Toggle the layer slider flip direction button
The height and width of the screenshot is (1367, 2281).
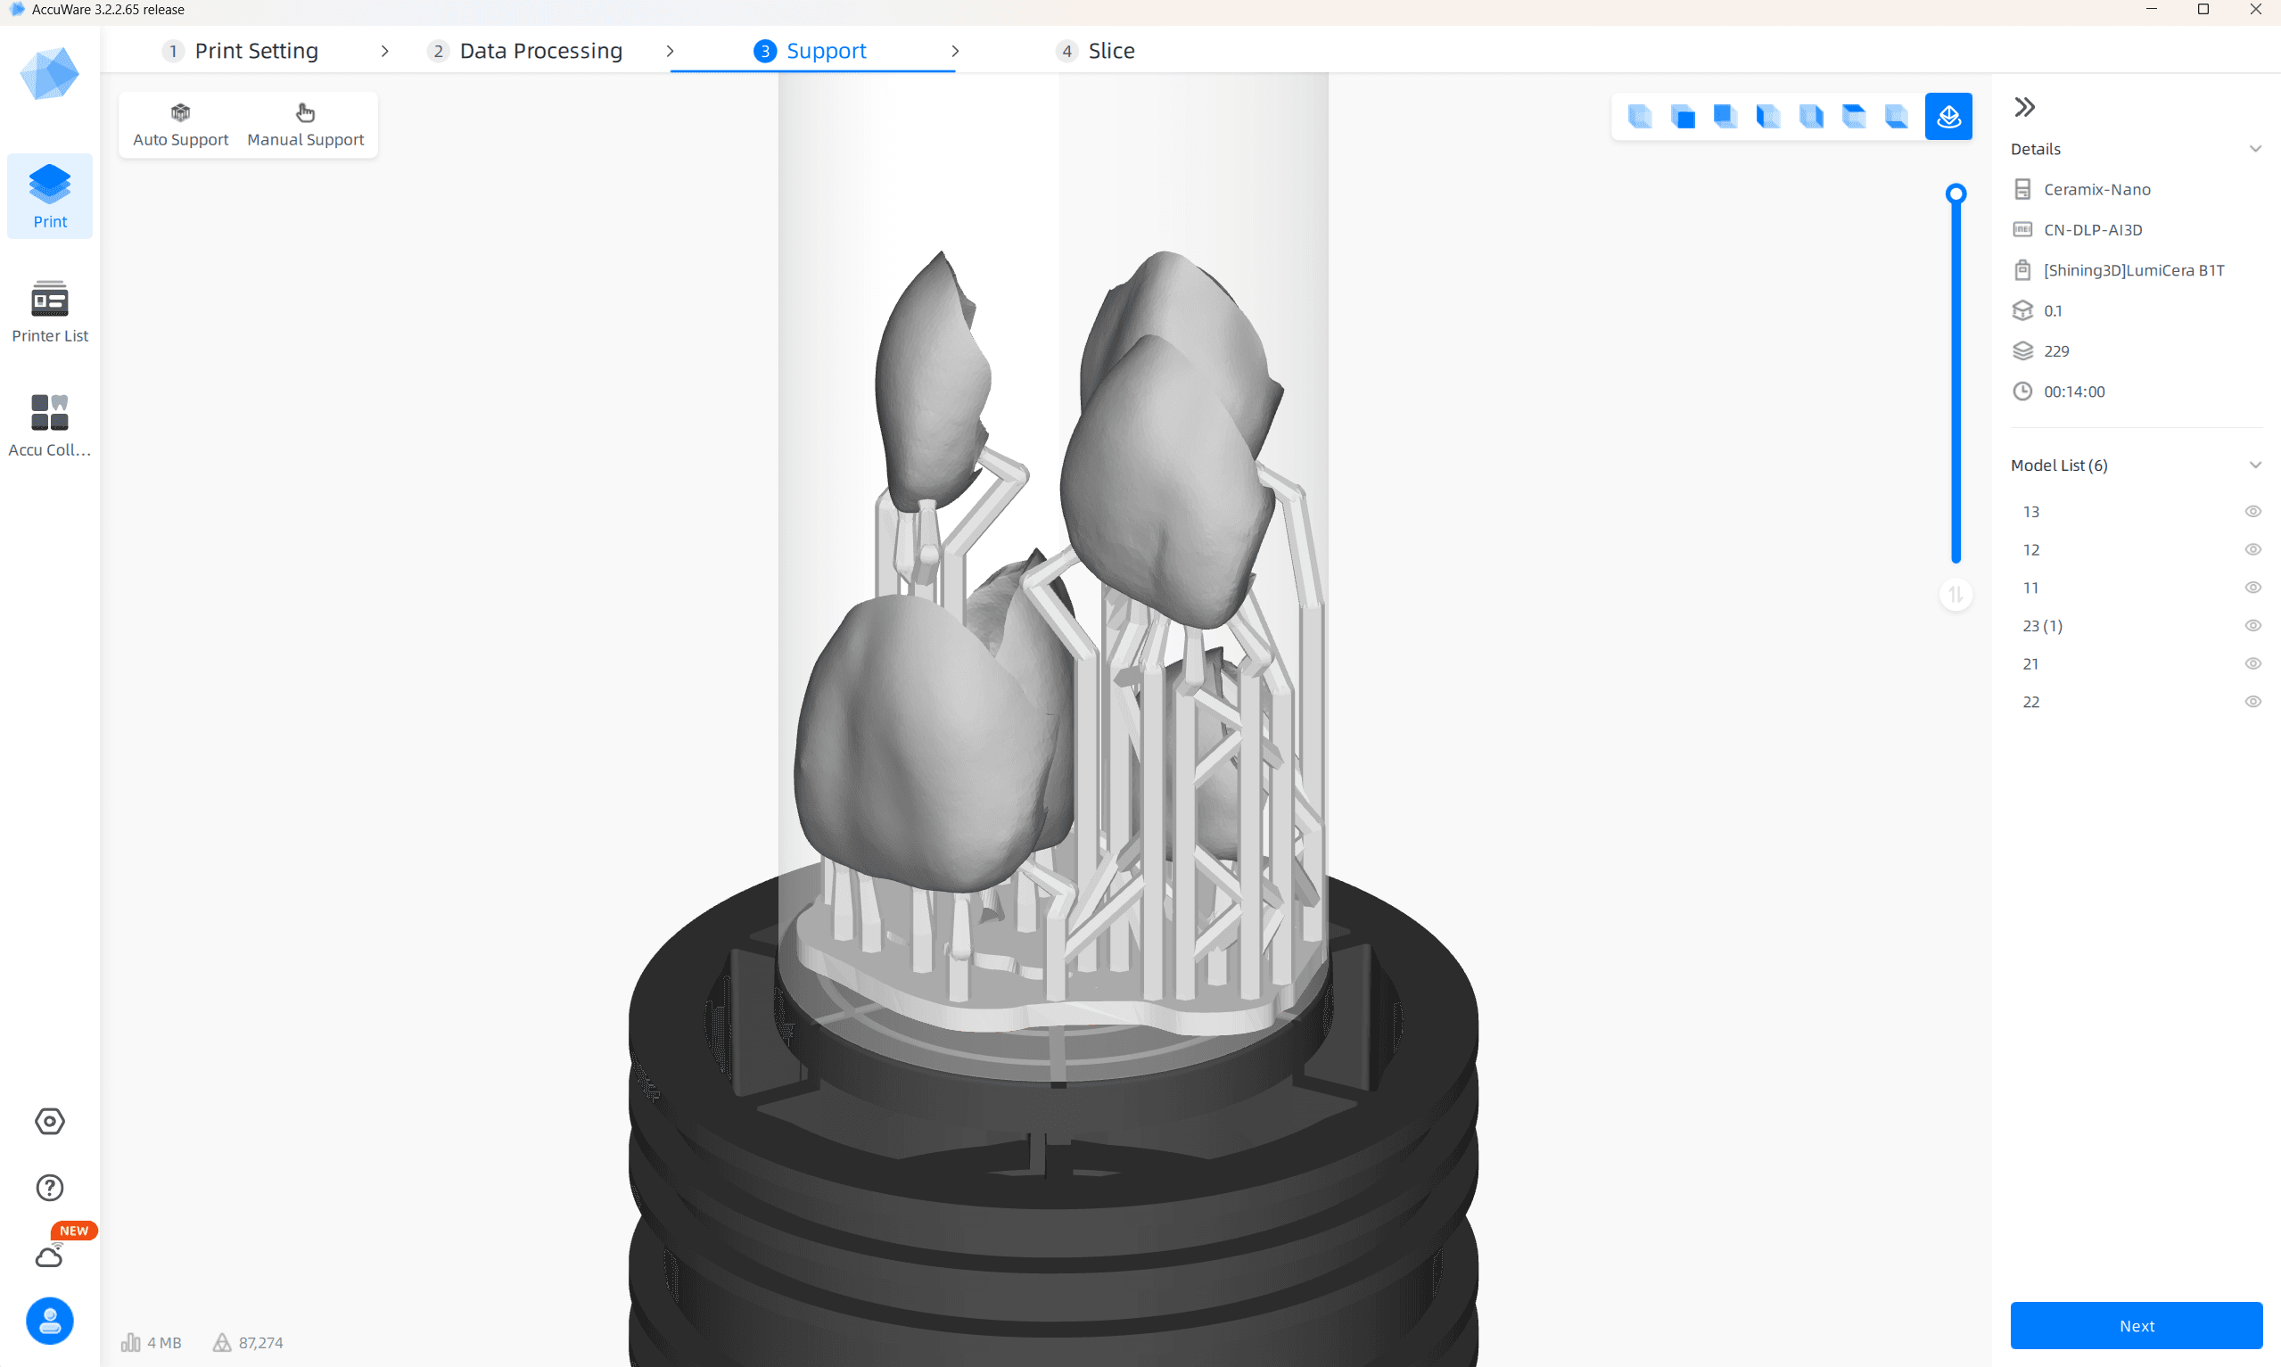(x=1956, y=594)
